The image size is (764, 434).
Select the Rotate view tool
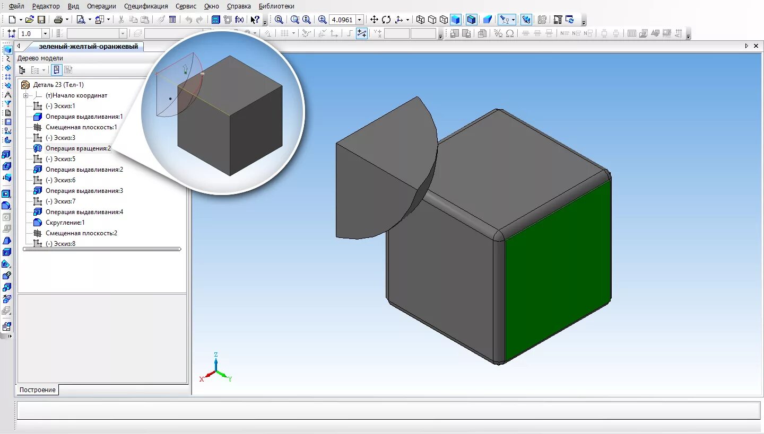(x=386, y=20)
